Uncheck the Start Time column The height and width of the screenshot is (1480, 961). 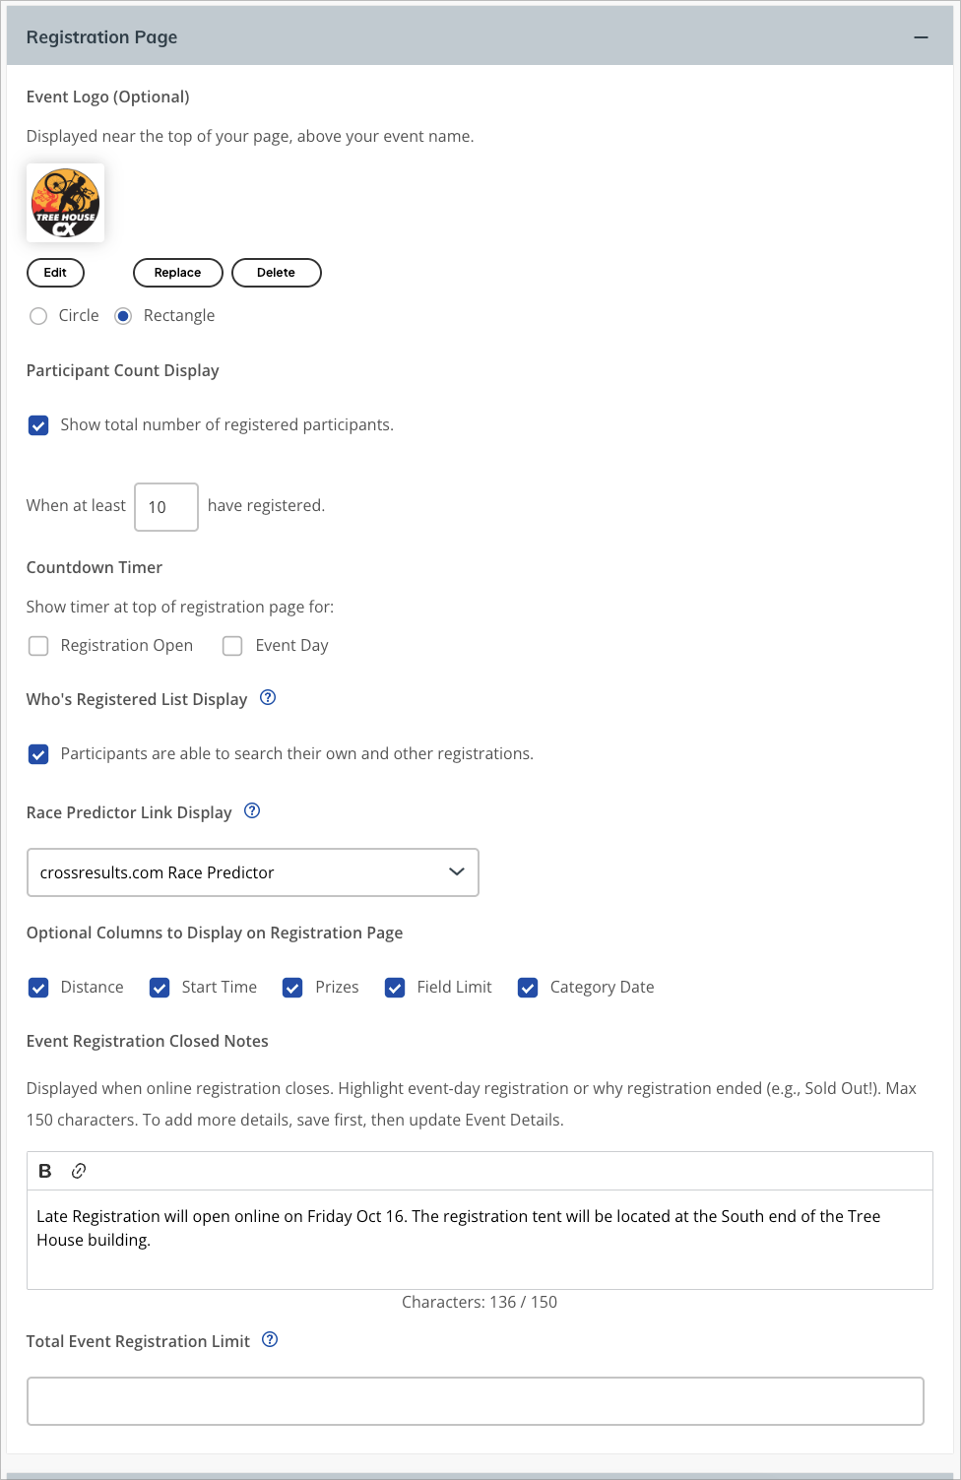(160, 988)
